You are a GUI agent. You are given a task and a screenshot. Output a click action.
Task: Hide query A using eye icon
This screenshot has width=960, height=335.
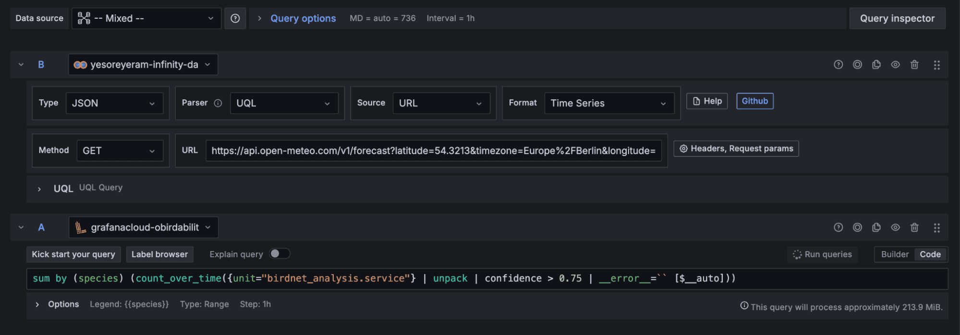click(896, 227)
